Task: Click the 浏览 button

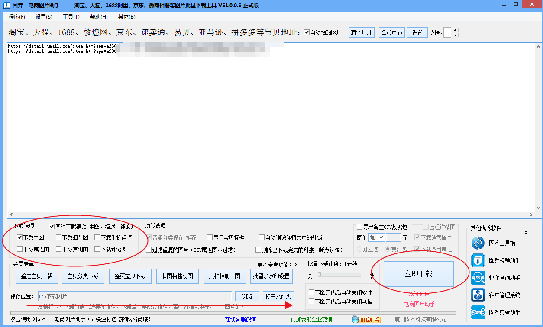Action: coord(247,296)
